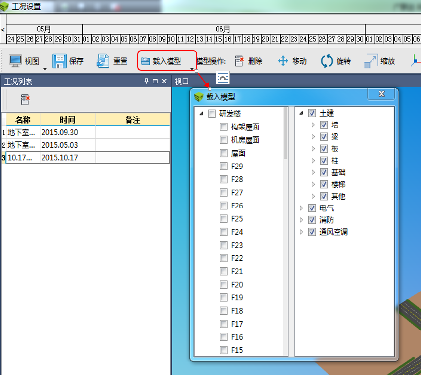The width and height of the screenshot is (421, 375).
Task: Expand the 消防 tree node
Action: coord(301,220)
